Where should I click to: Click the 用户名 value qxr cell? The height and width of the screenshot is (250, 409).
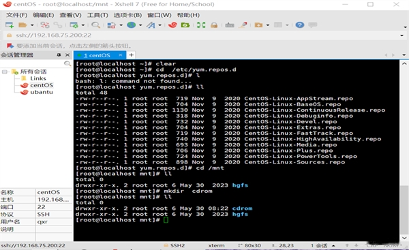(54, 222)
